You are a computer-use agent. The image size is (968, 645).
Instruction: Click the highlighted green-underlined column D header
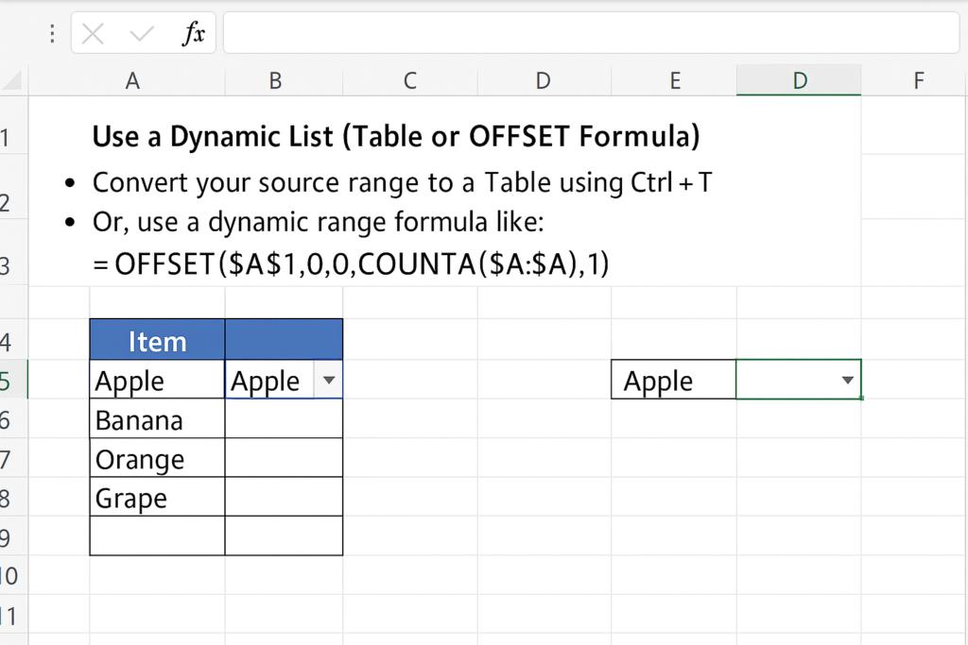tap(799, 81)
